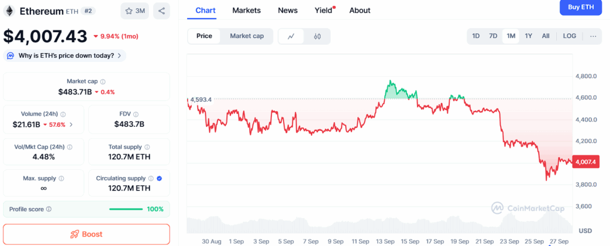Screen dimensions: 610x246
Task: Select the 1Y time range
Action: click(x=528, y=36)
